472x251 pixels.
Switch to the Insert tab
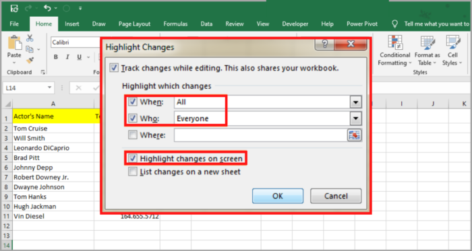pos(72,24)
